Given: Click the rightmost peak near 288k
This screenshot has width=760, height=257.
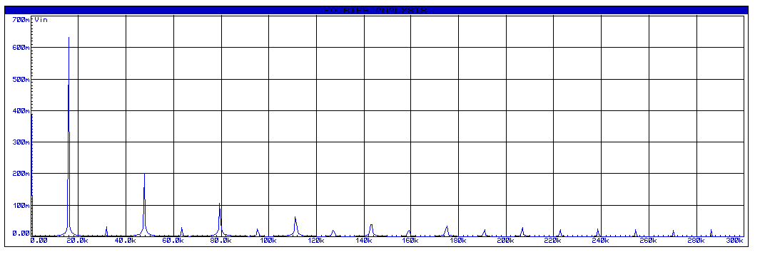Looking at the screenshot, I should (x=711, y=232).
